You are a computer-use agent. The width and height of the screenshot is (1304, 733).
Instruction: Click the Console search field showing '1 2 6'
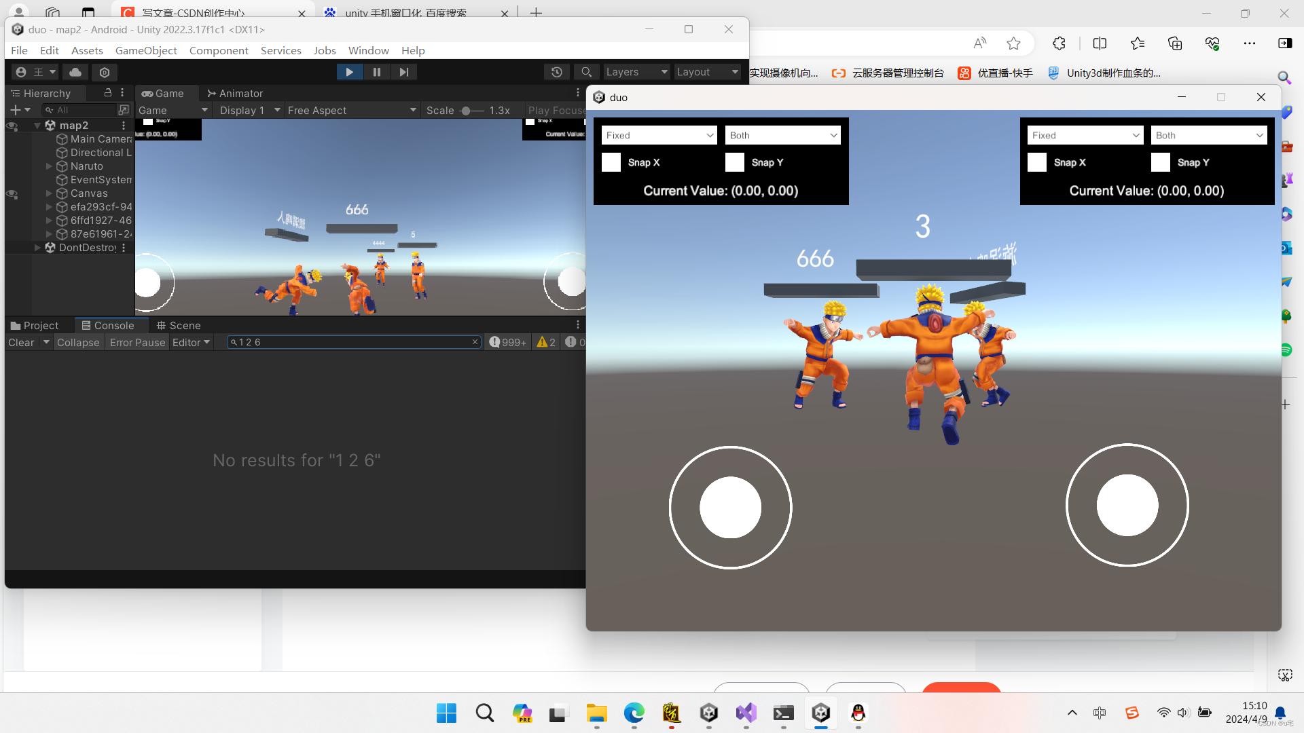pyautogui.click(x=353, y=342)
